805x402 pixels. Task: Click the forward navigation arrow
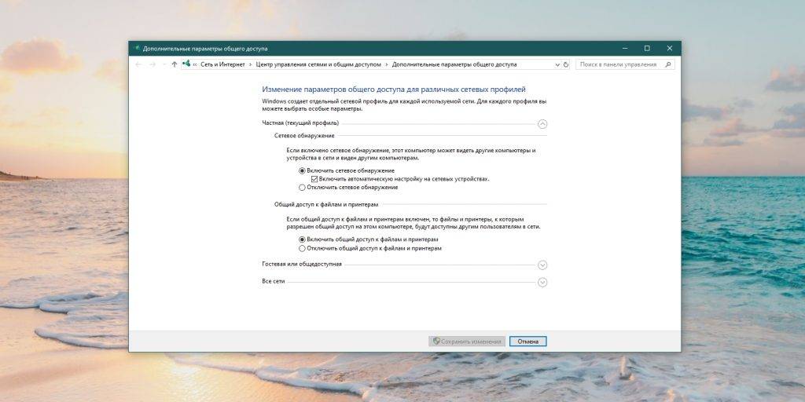tap(152, 64)
